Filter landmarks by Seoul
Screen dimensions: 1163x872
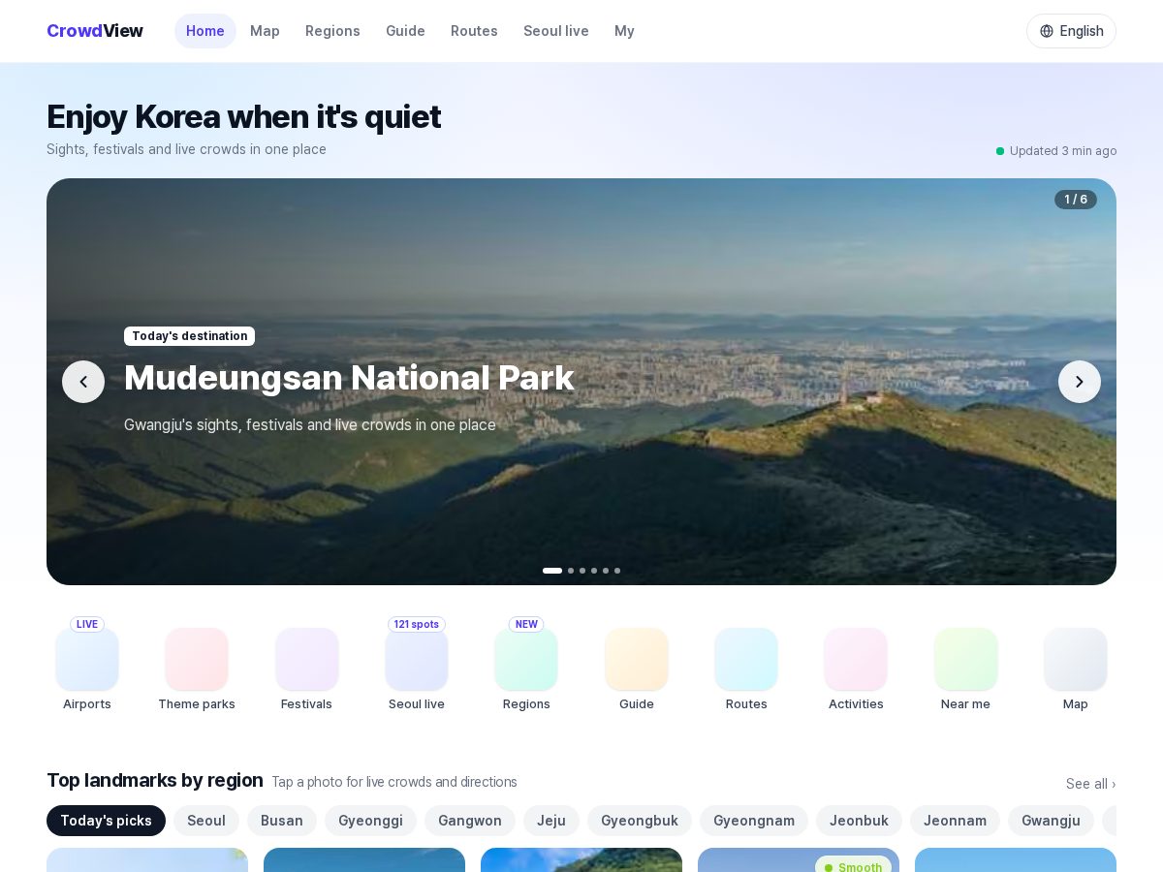pyautogui.click(x=206, y=821)
